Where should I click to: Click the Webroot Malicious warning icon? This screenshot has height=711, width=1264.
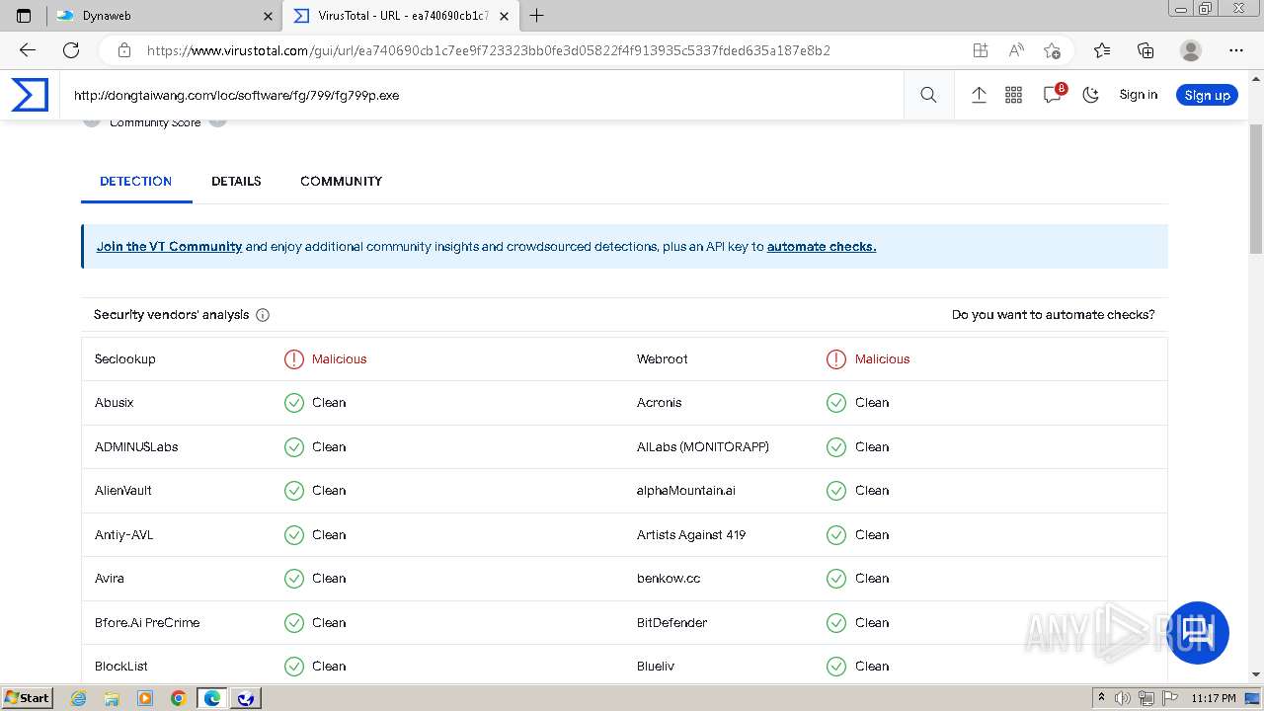pos(836,359)
